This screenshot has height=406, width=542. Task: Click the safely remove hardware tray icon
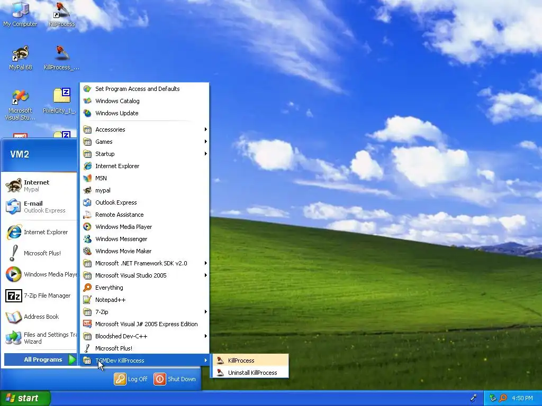(x=493, y=398)
